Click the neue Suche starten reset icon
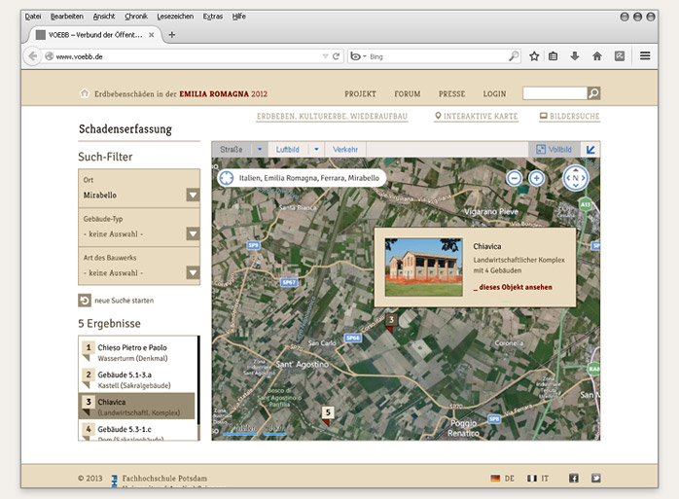Screen dimensions: 679x499 pyautogui.click(x=85, y=301)
